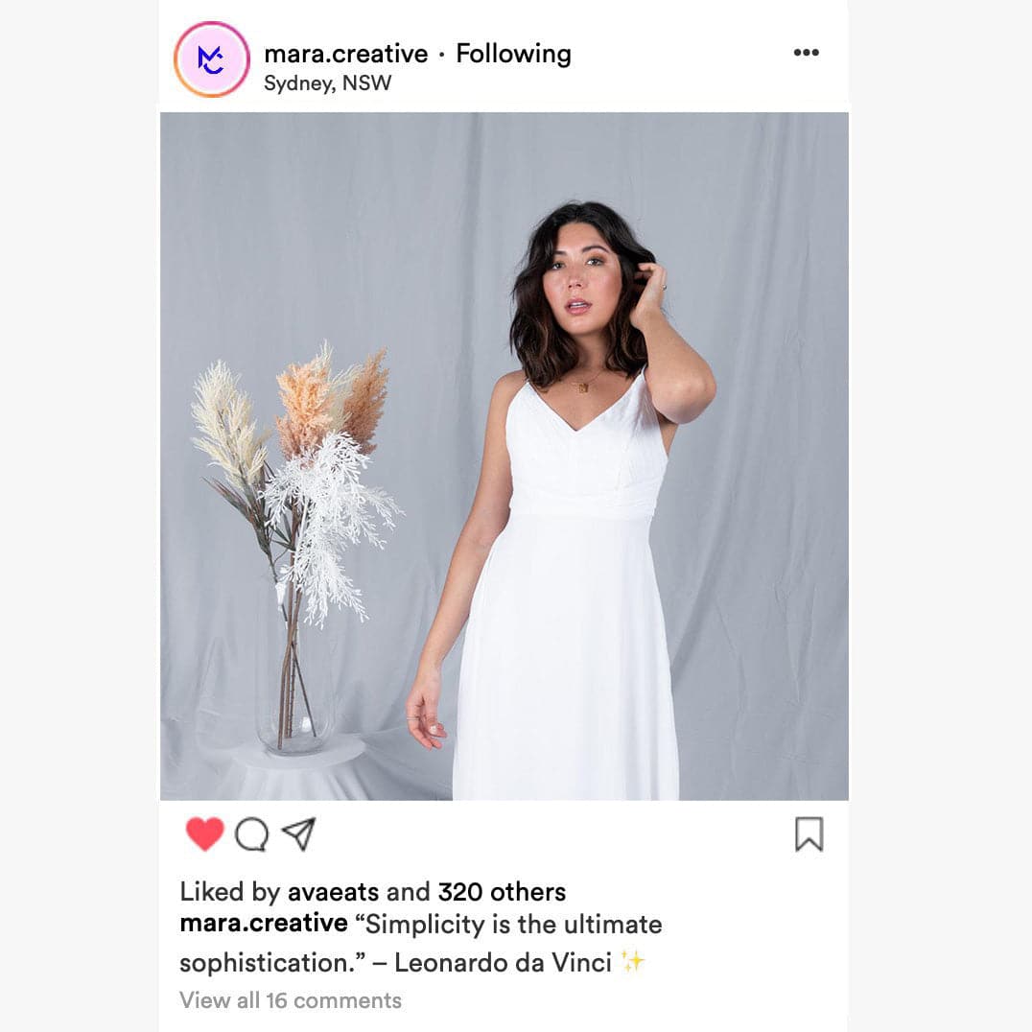Expand View all 16 comments
Viewport: 1032px width, 1032px height.
point(291,999)
